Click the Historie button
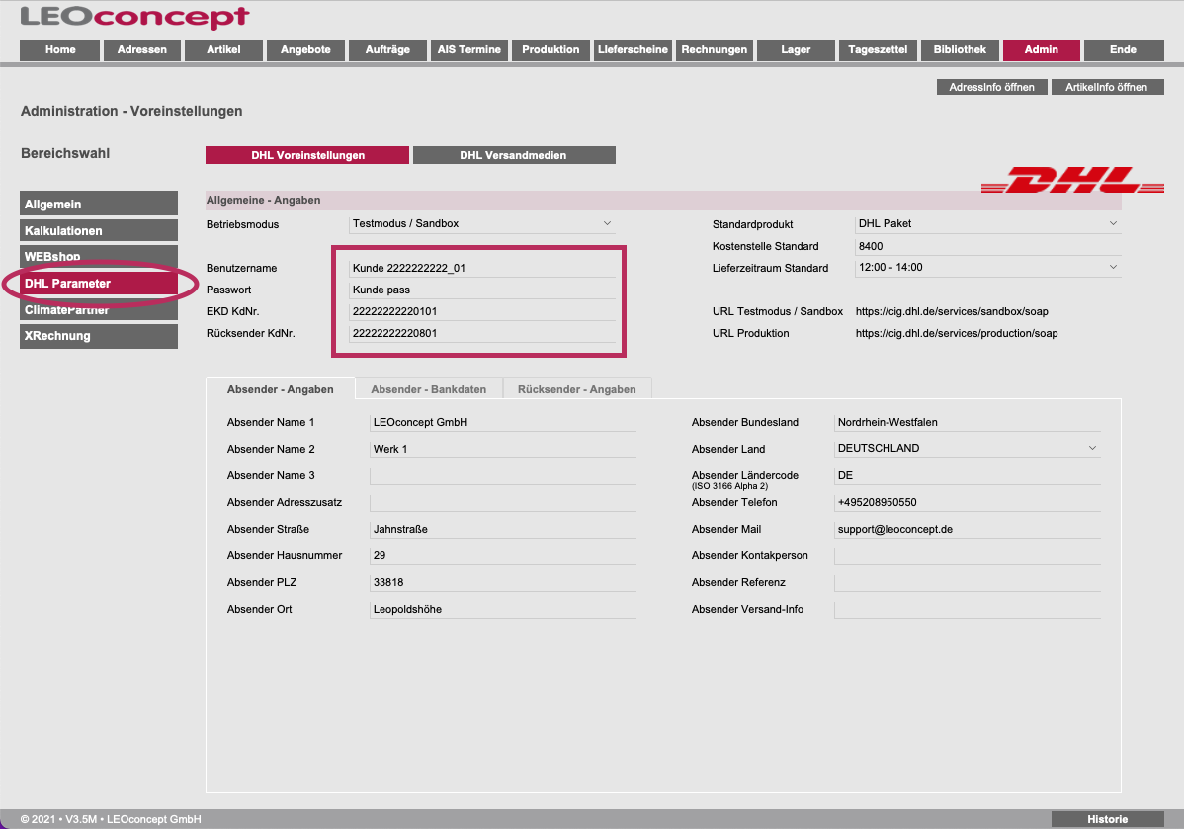Viewport: 1184px width, 829px height. tap(1107, 819)
